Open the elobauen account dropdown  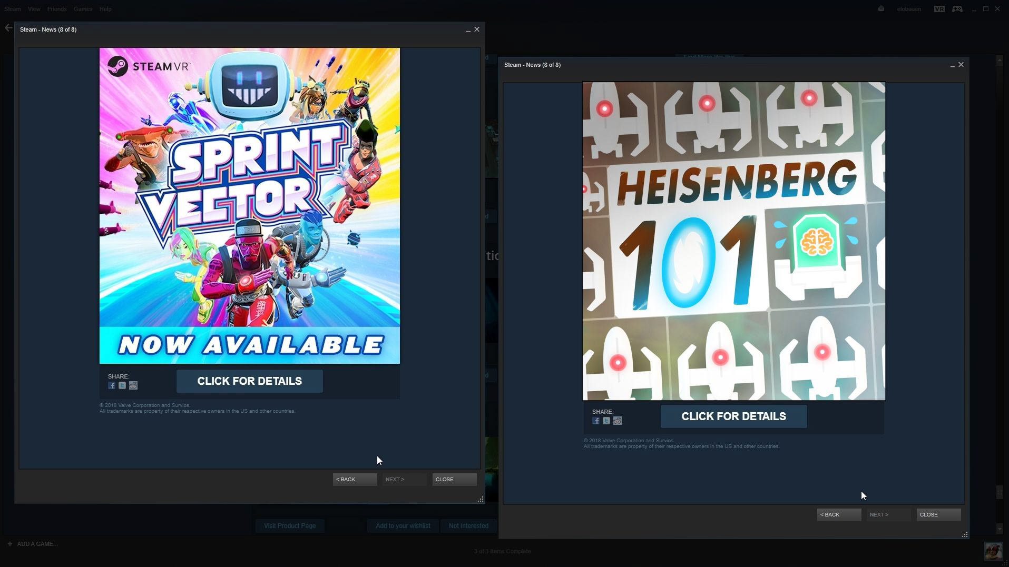pos(909,9)
